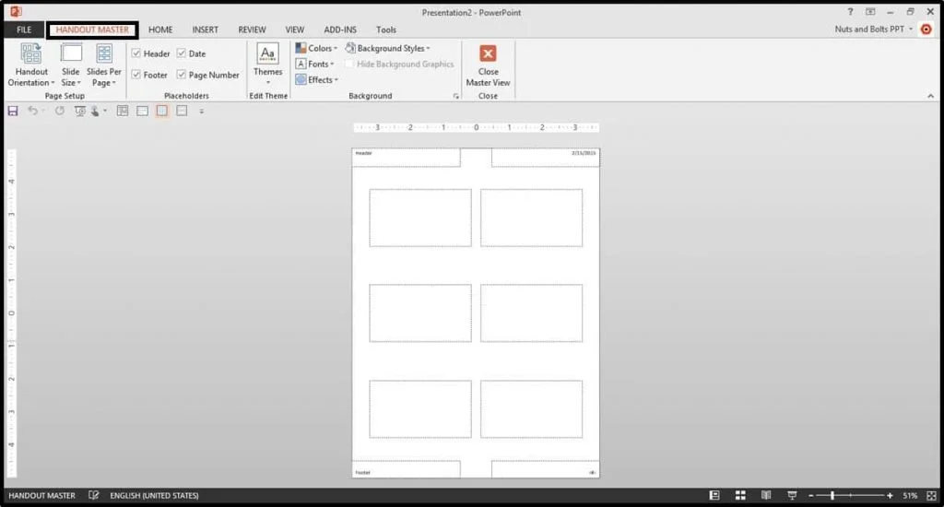Click the PowerPoint app icon in title bar

(x=16, y=11)
